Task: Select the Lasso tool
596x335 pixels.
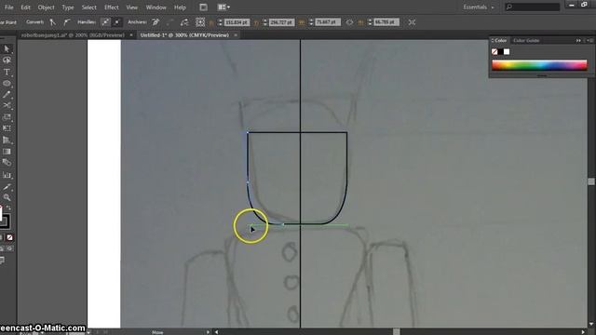Action: pos(7,60)
